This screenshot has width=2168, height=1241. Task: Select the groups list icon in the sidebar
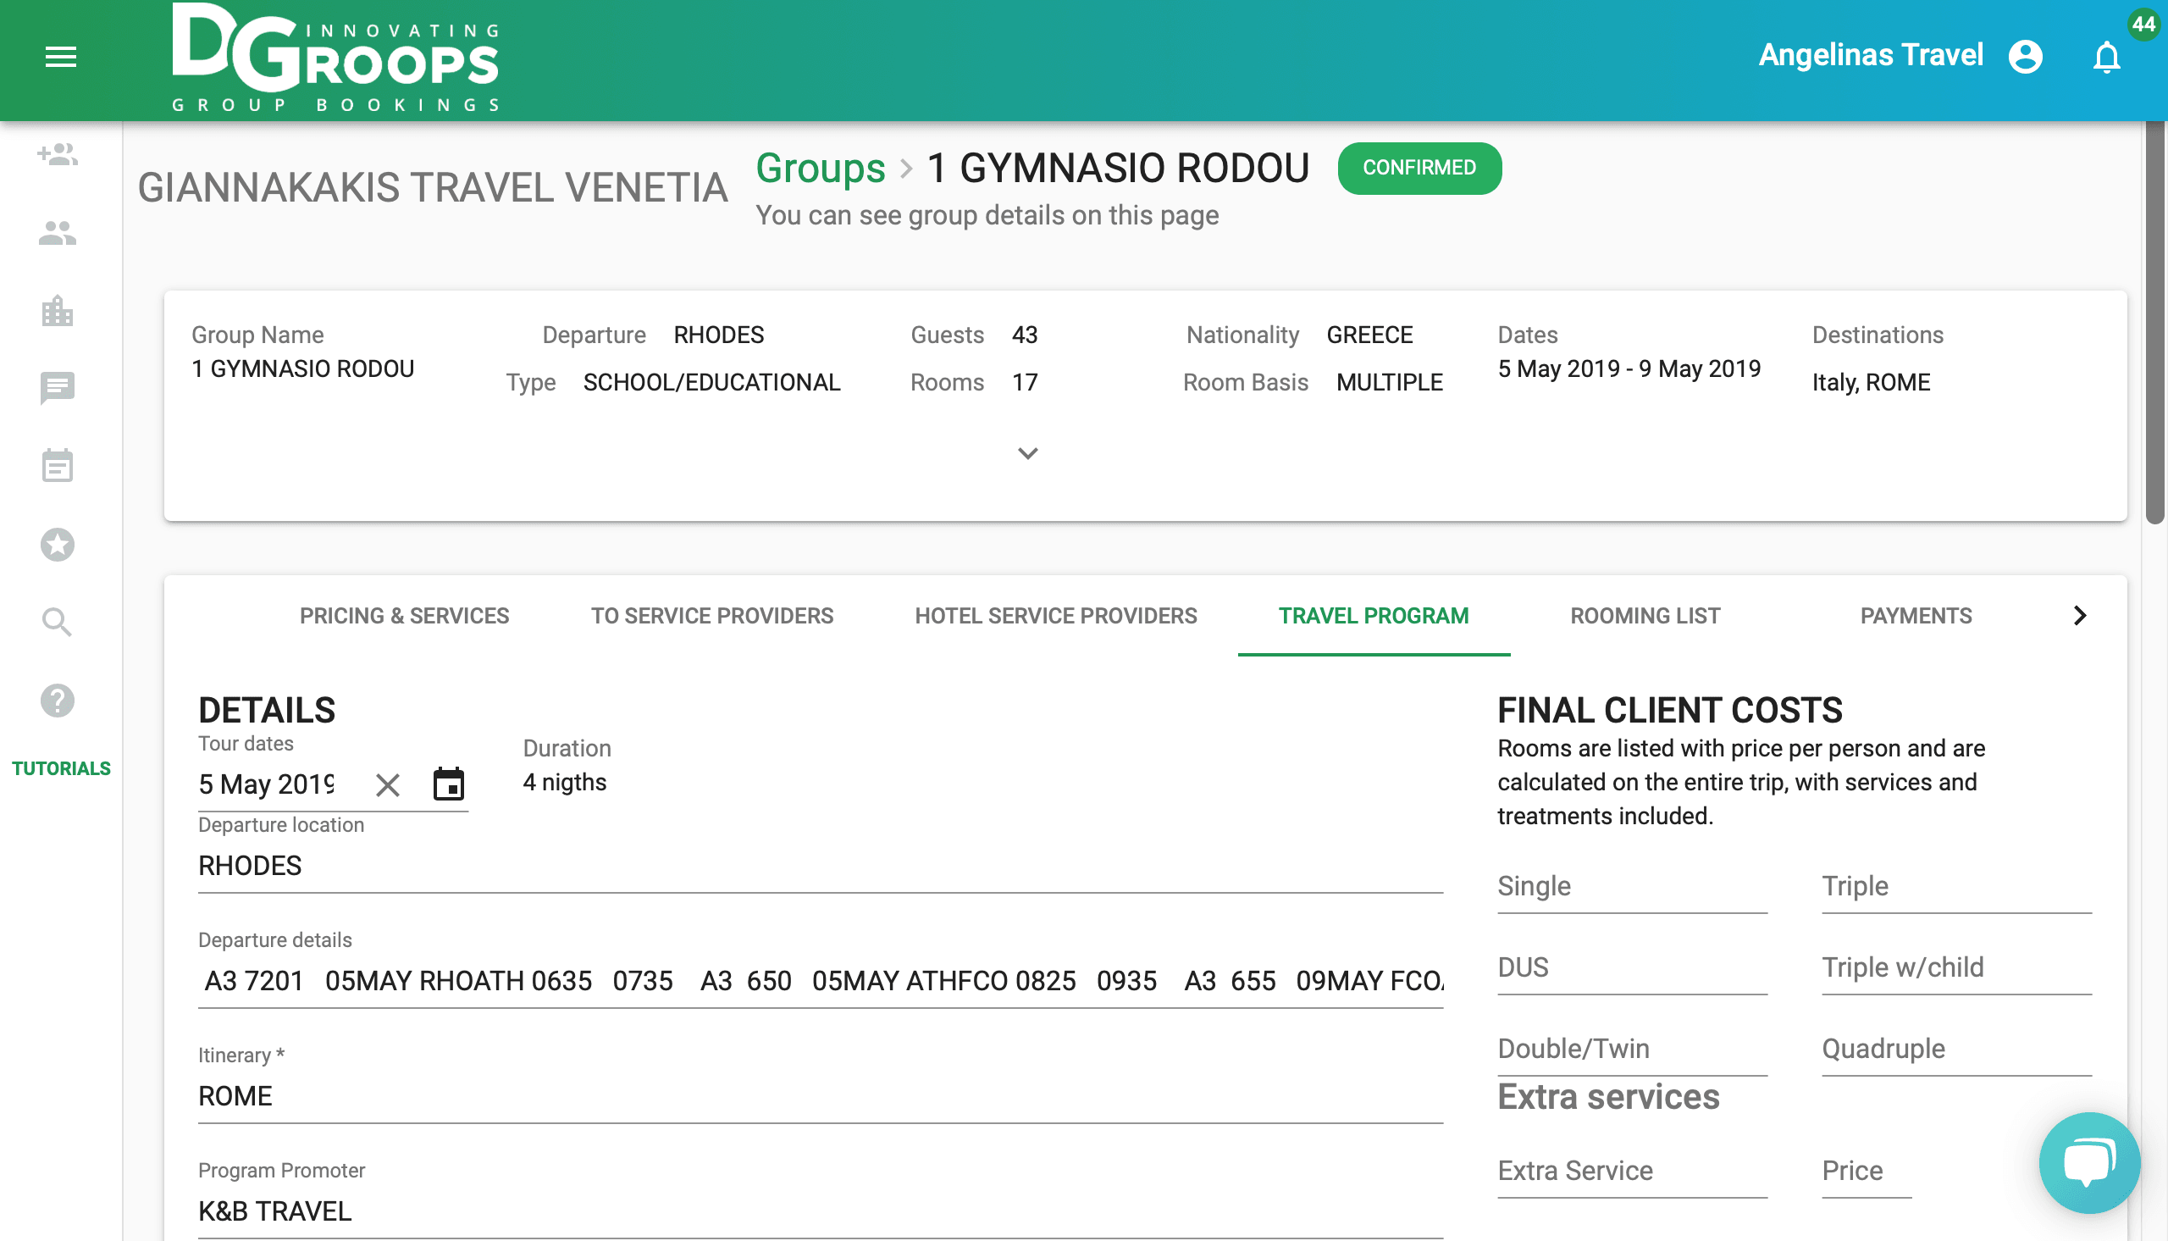(57, 233)
